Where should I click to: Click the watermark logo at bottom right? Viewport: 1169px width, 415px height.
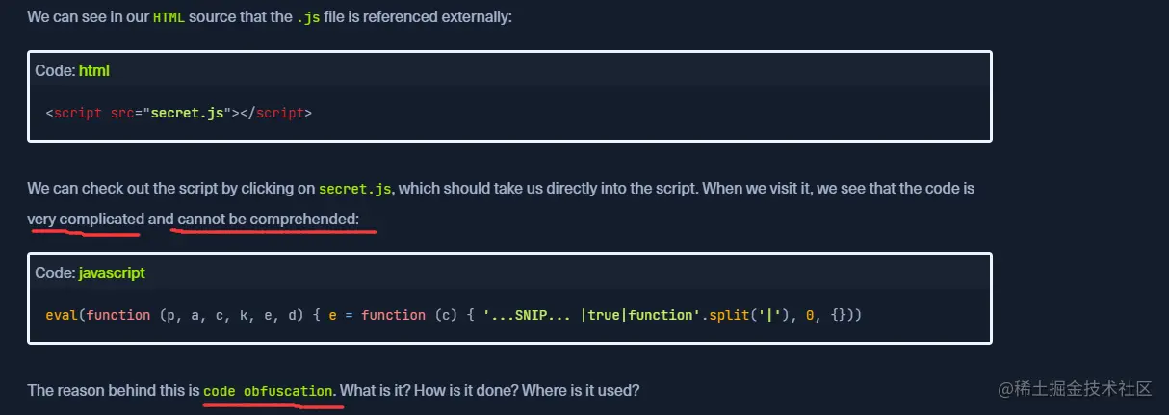coord(1075,389)
